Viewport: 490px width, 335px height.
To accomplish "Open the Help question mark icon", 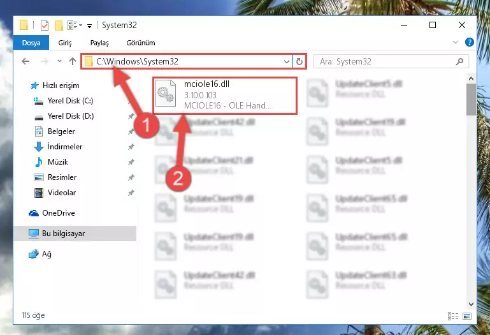I will [470, 42].
